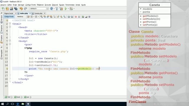Image resolution: width=189 pixels, height=106 pixels.
Task: Go to previous bookmark icon
Action: pos(58,17)
